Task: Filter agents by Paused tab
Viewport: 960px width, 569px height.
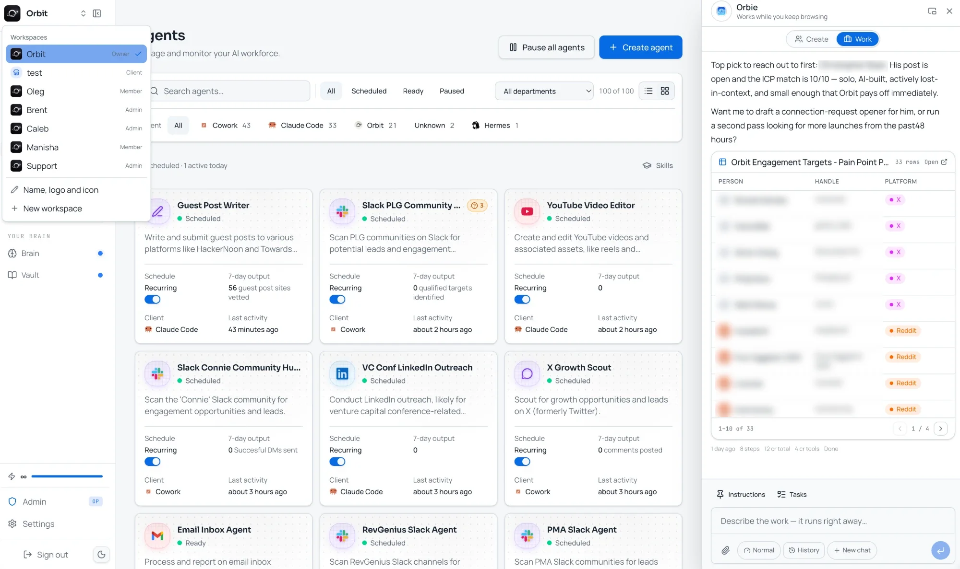Action: point(452,91)
